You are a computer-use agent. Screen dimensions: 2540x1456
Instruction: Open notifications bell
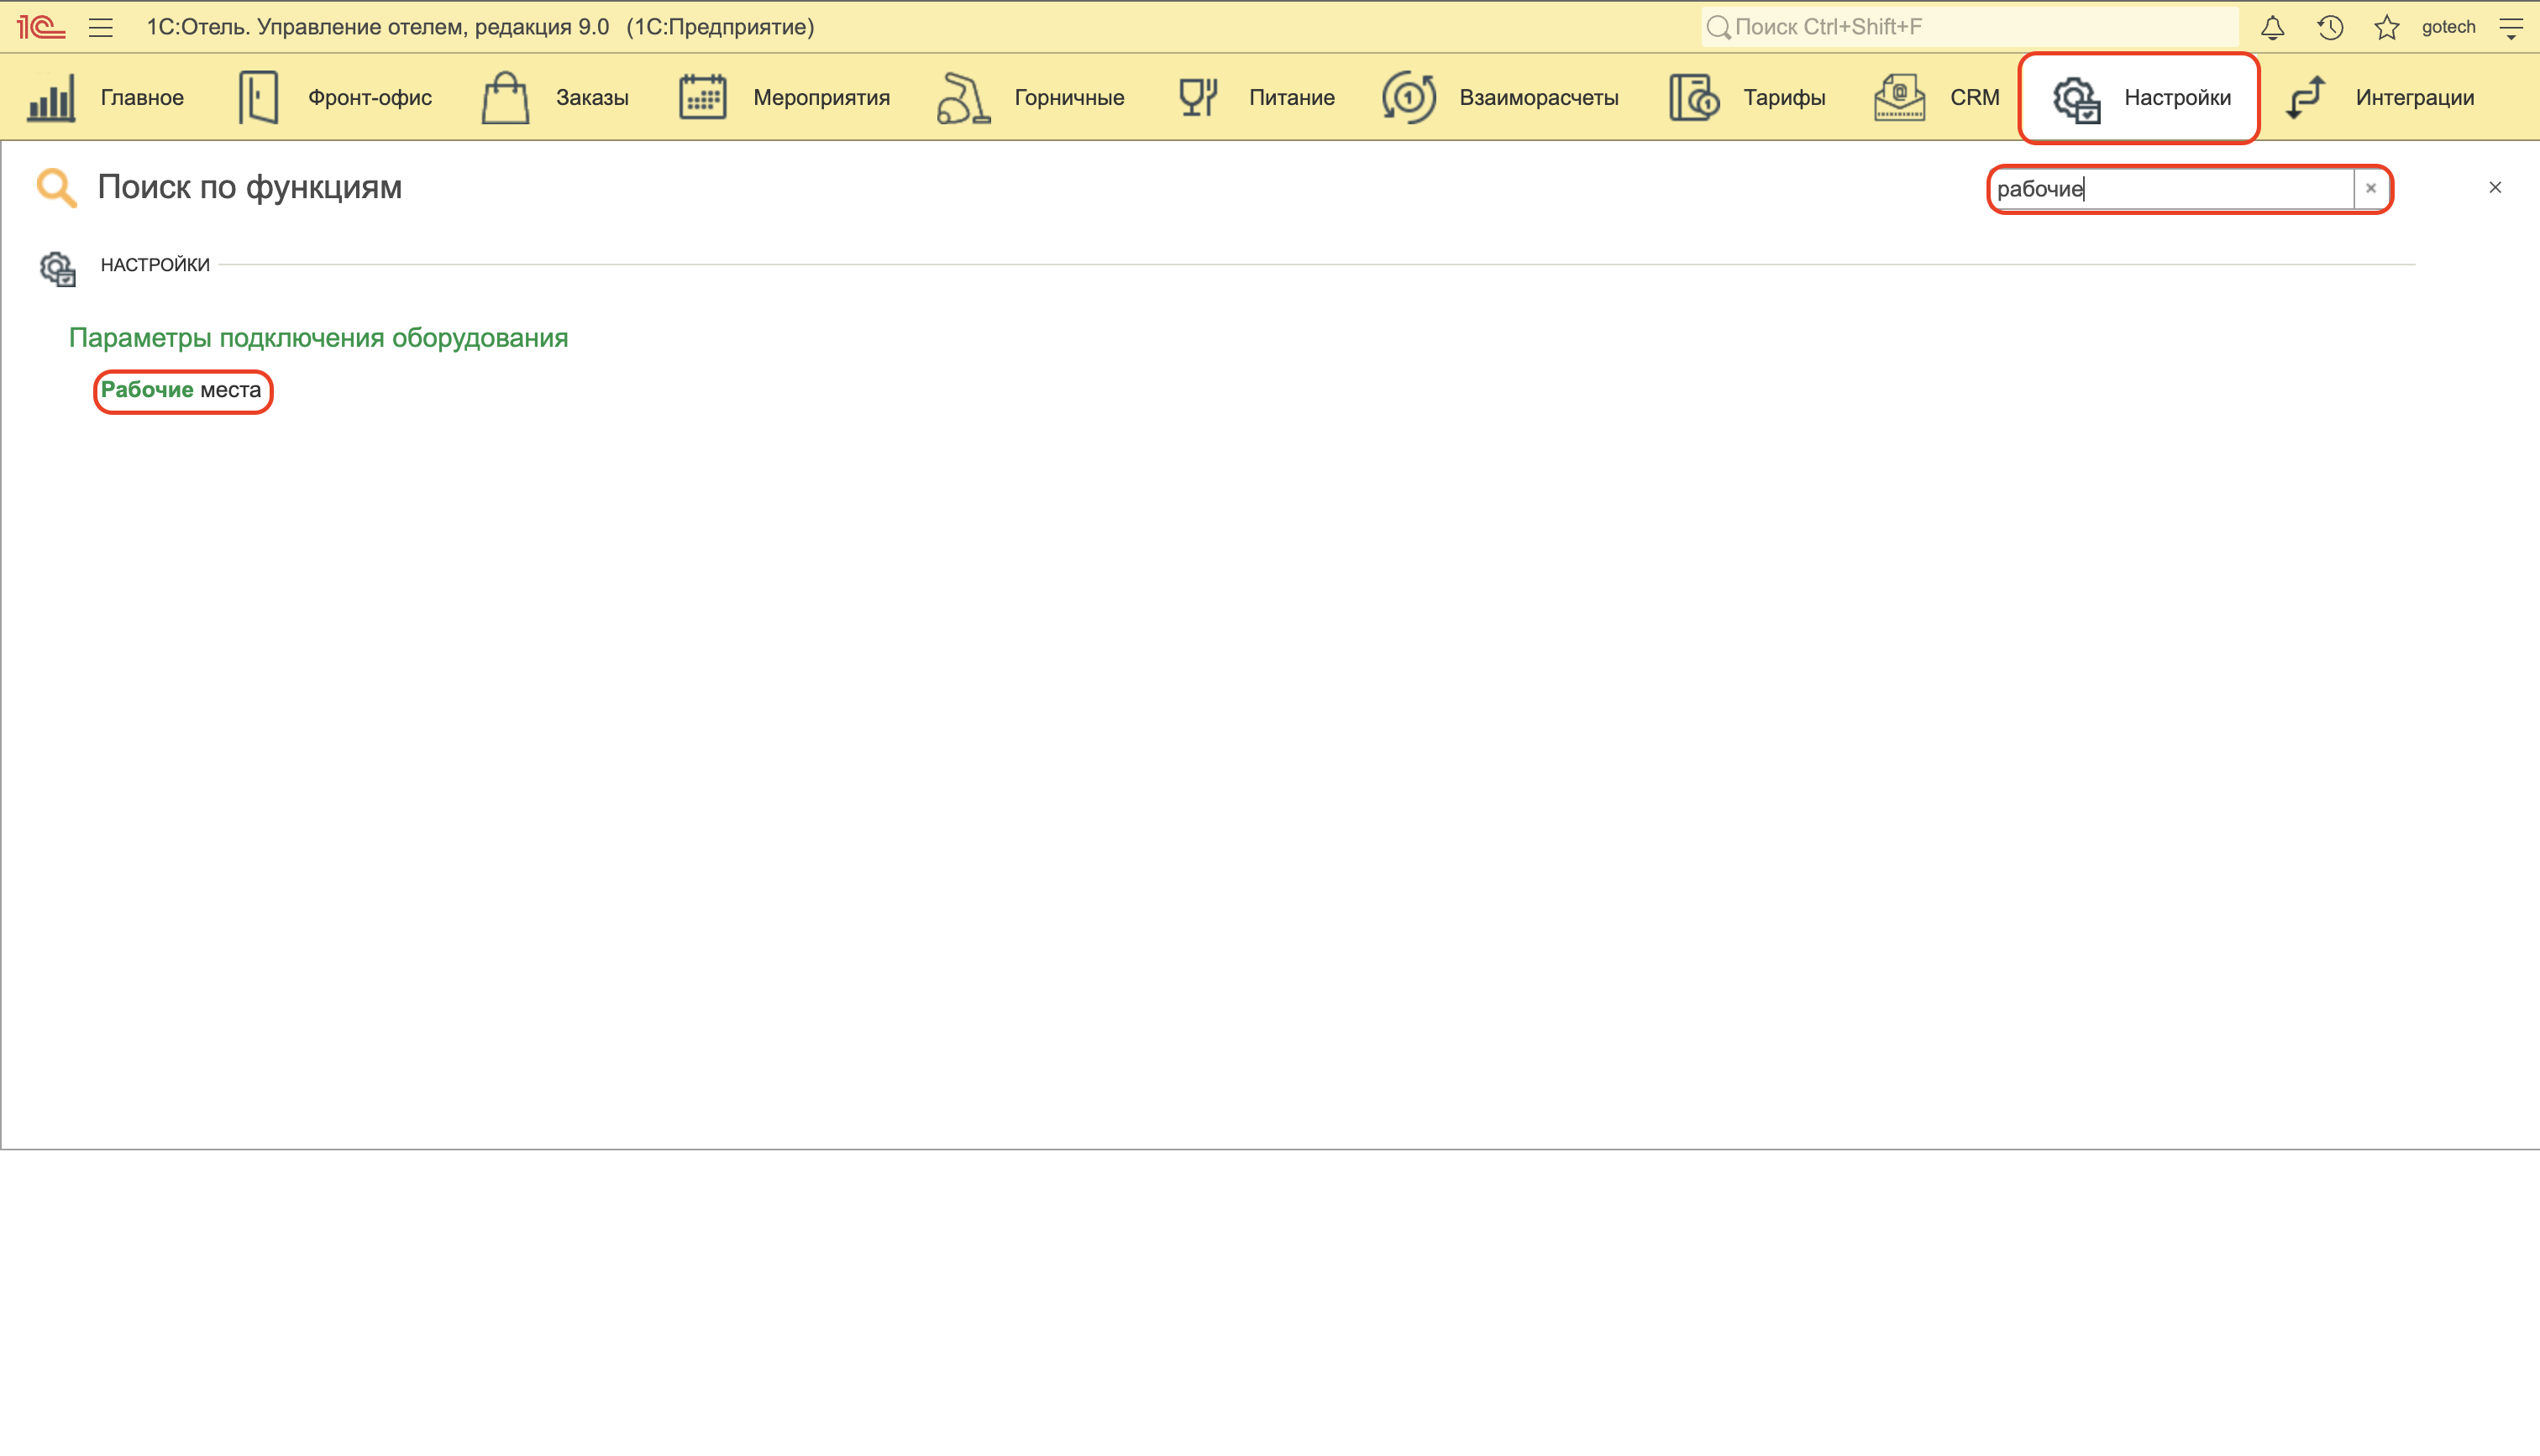click(2272, 27)
